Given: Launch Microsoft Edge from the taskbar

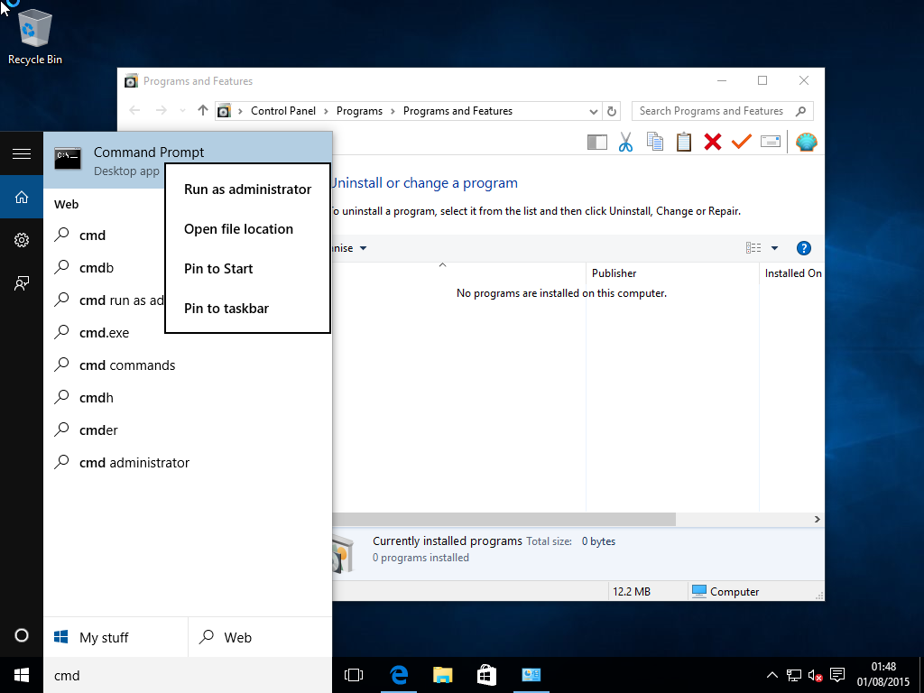Looking at the screenshot, I should coord(399,675).
